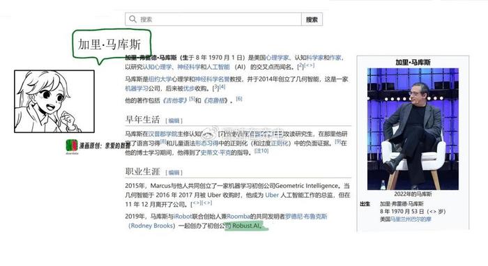
Task: Click the infobox title 加里·马库斯
Action: point(413,63)
